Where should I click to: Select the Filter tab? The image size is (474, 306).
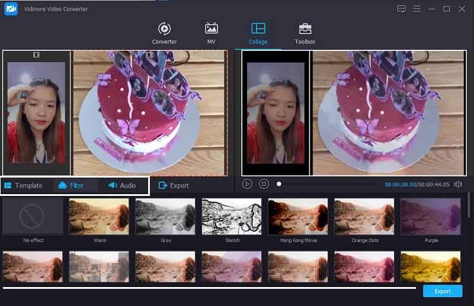point(71,186)
